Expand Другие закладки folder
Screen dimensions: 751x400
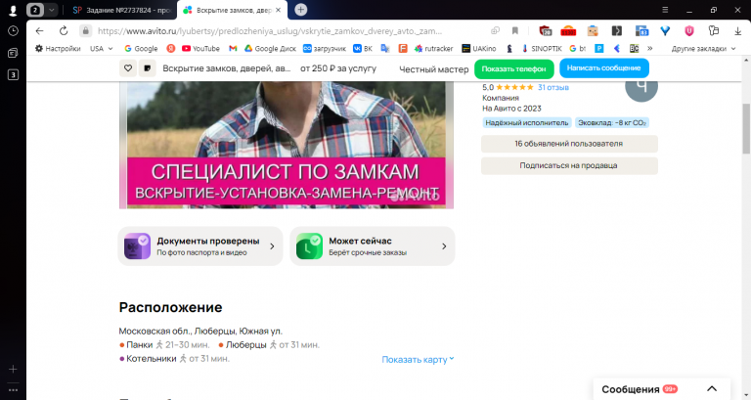pos(703,48)
